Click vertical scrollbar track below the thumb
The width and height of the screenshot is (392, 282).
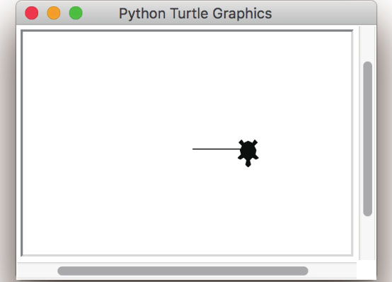pyautogui.click(x=367, y=238)
